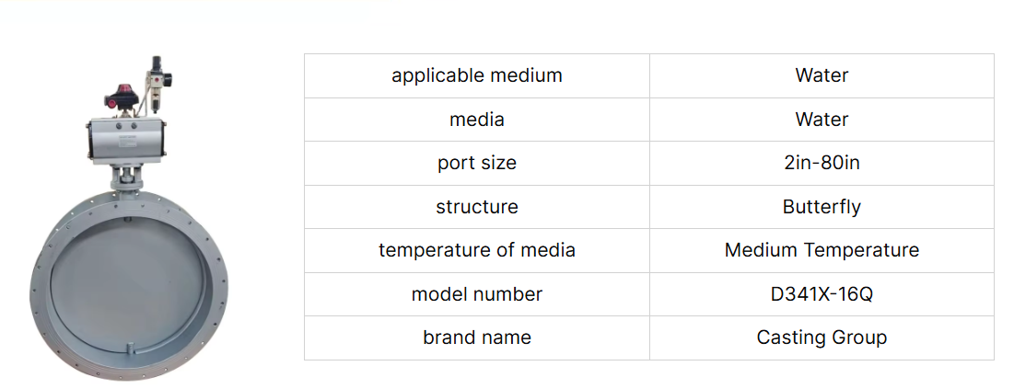Select the 'port size' label cell
1014x389 pixels.
477,163
